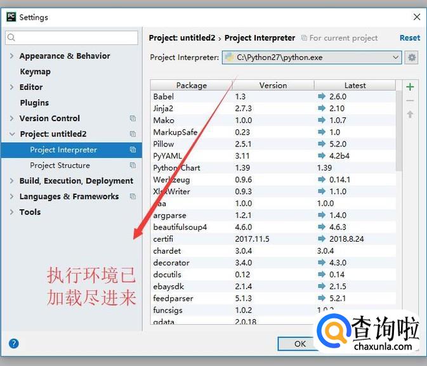Expand the Version Control section
Screen dimensions: 427x366
(11, 118)
